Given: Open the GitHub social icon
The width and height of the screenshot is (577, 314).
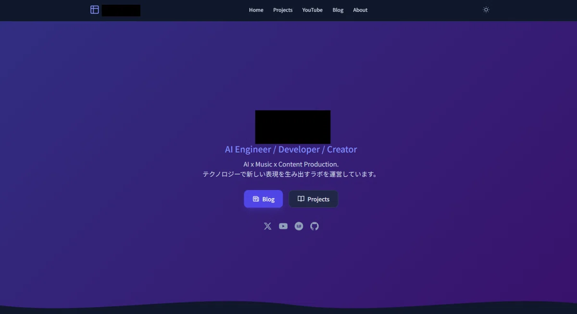Looking at the screenshot, I should 314,226.
